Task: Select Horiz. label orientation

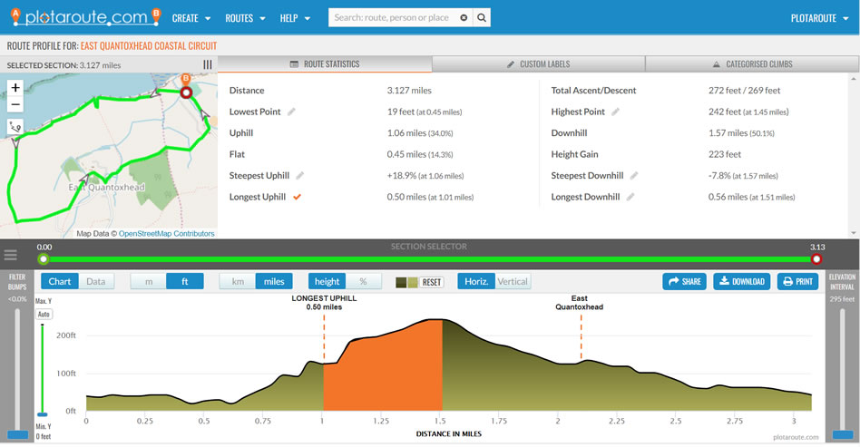Action: coord(476,281)
